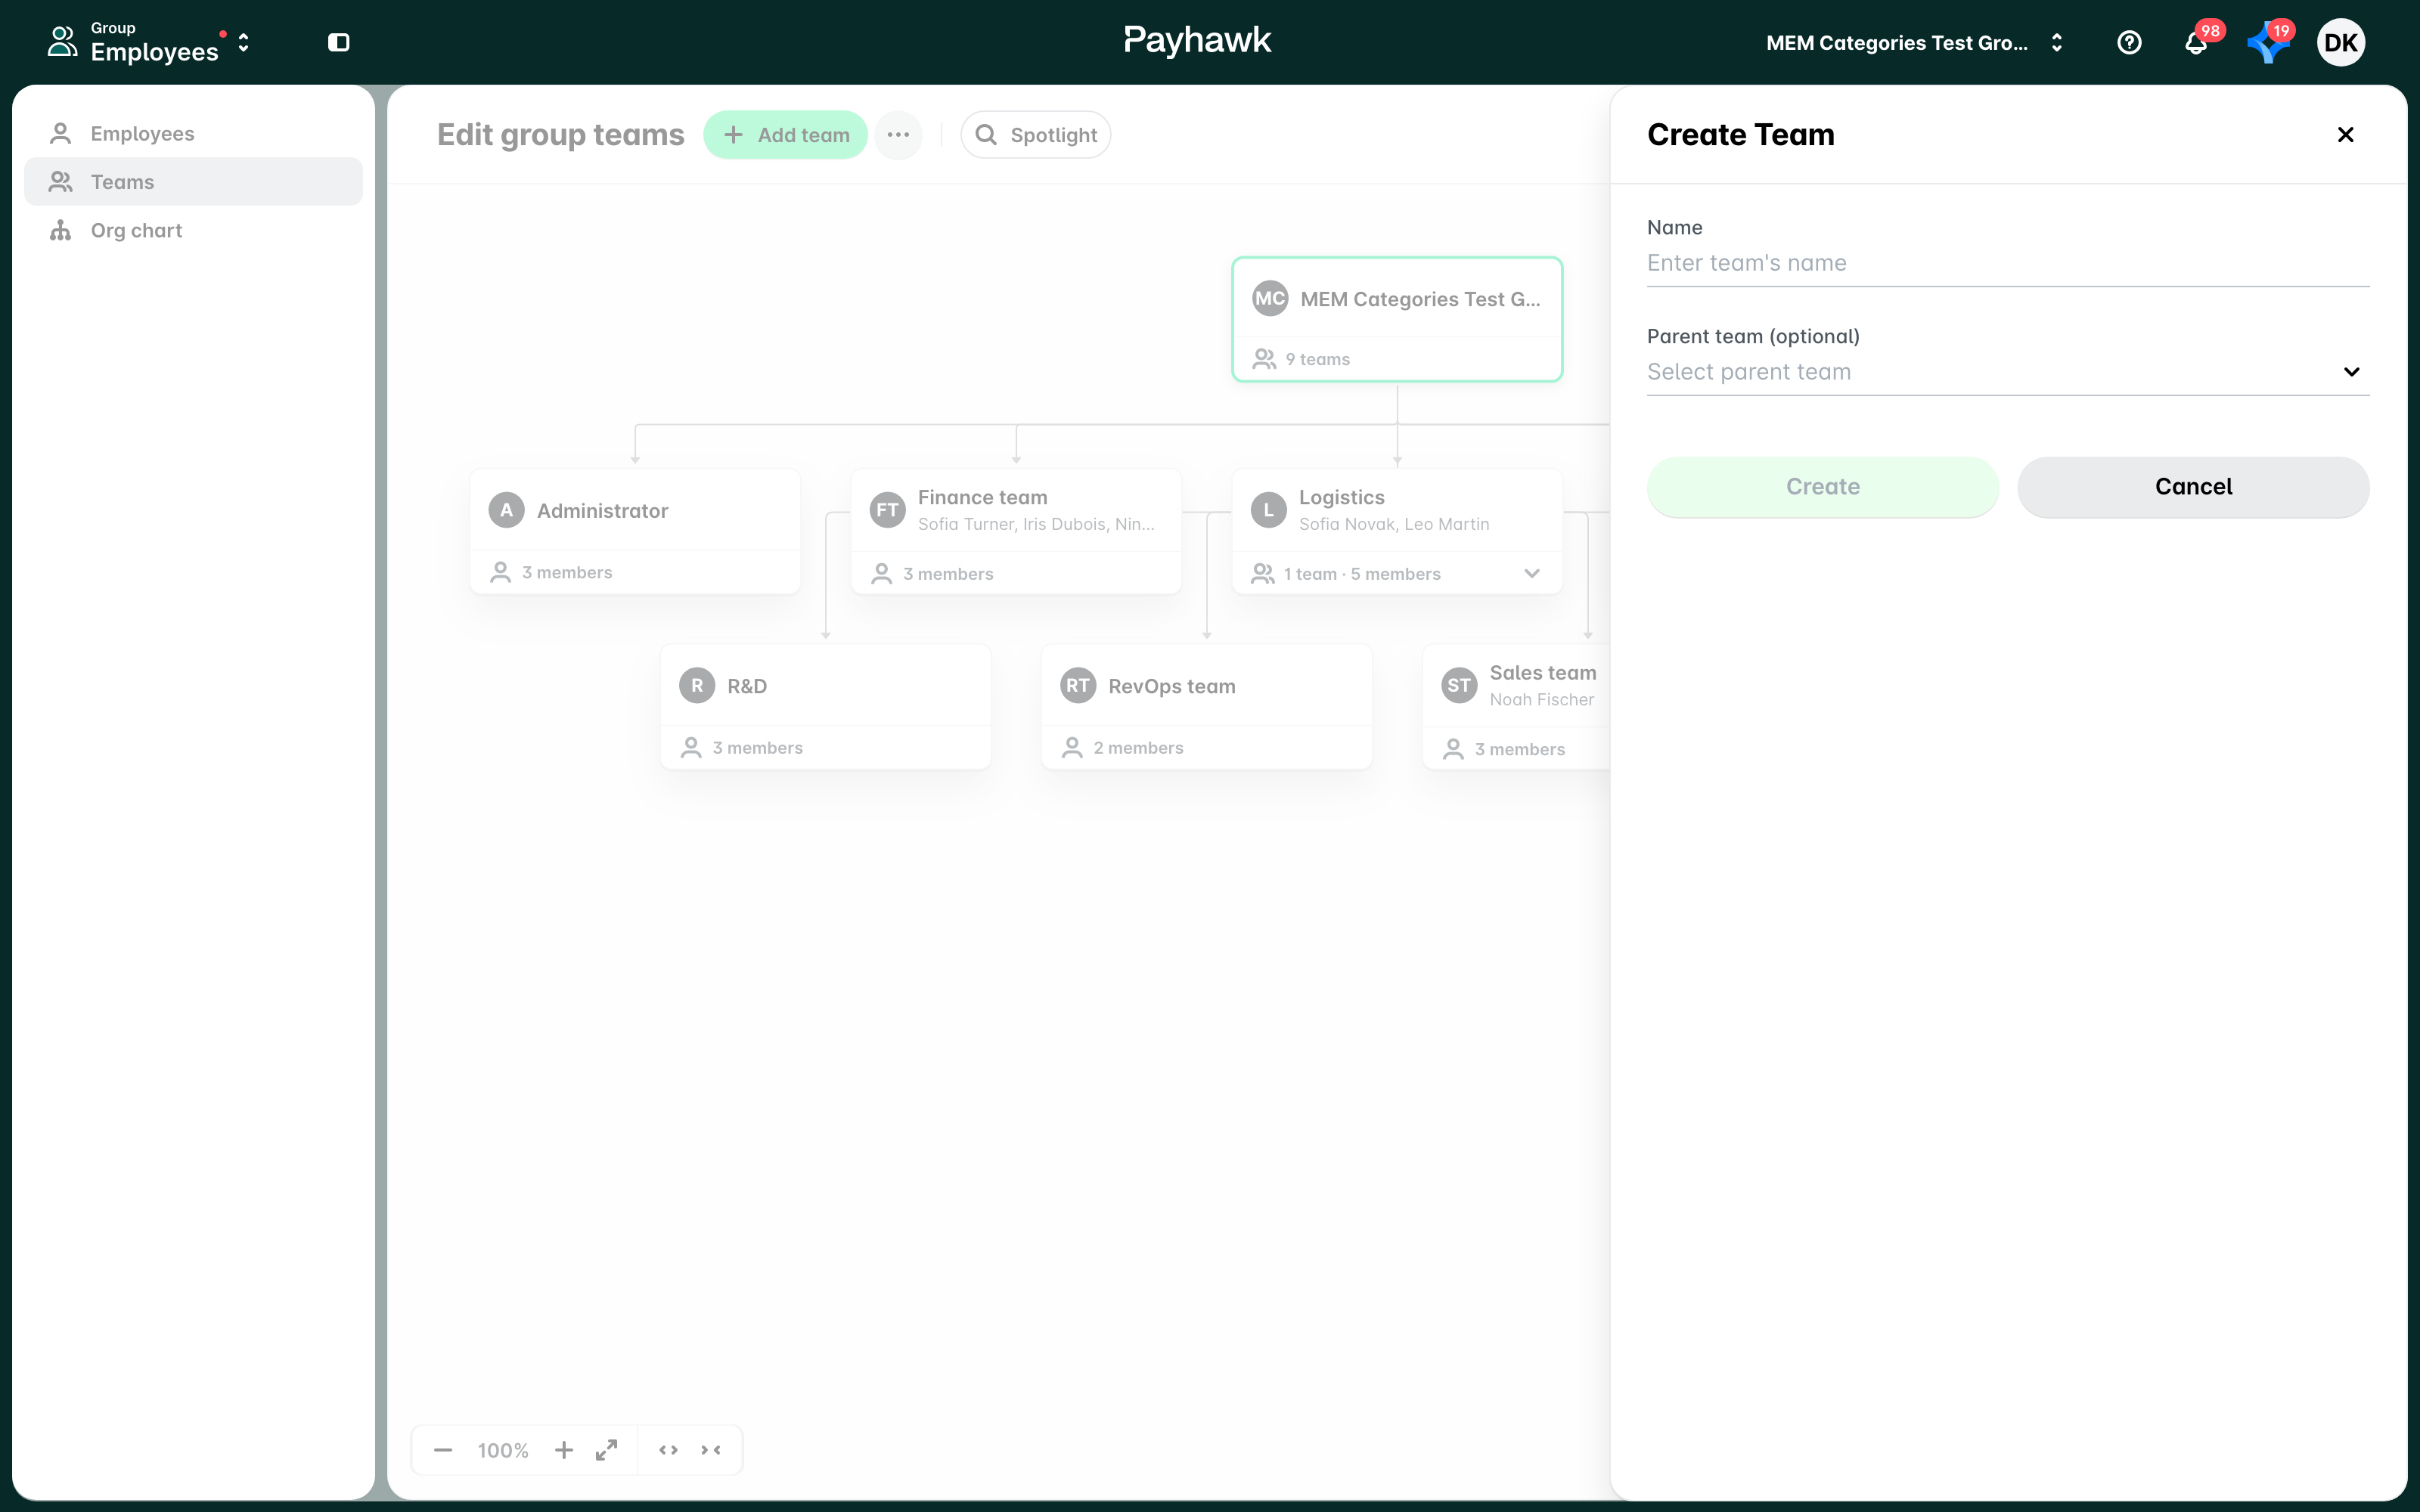2420x1512 pixels.
Task: Select the Sales team card
Action: tap(1516, 707)
